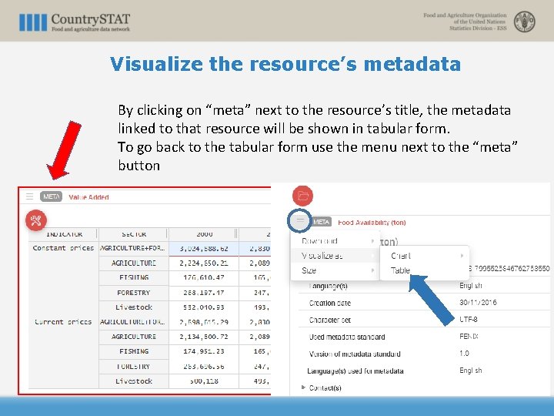554x416 pixels.
Task: Click the Language(s) metadata label
Action: tap(329, 286)
